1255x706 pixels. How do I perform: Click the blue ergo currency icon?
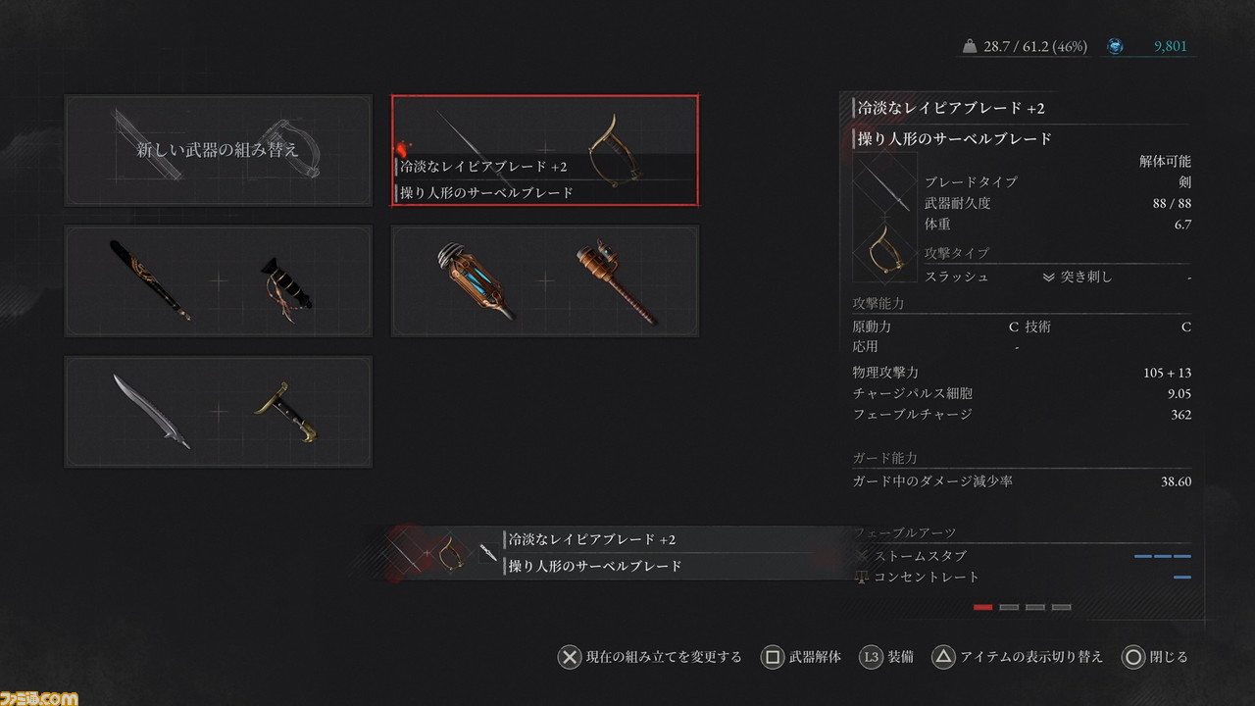1116,46
